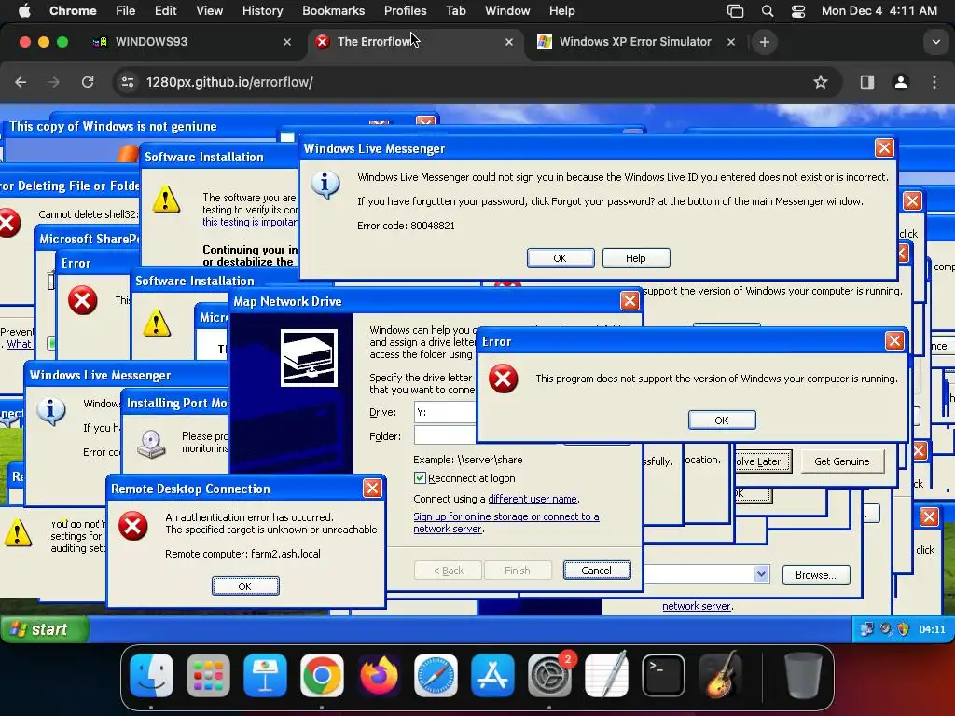Open Spotlight search in the menu bar
Screen dimensions: 955x716
768,11
